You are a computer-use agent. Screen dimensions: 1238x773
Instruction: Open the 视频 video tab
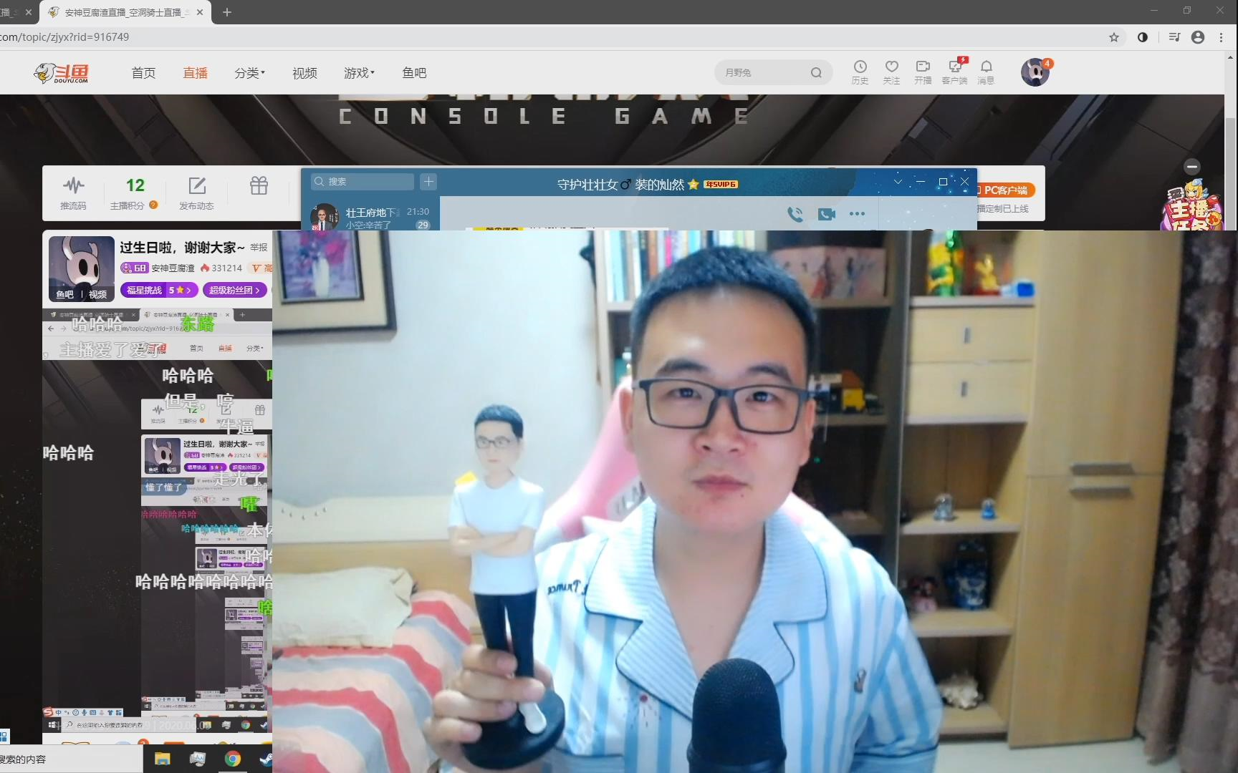click(x=304, y=73)
